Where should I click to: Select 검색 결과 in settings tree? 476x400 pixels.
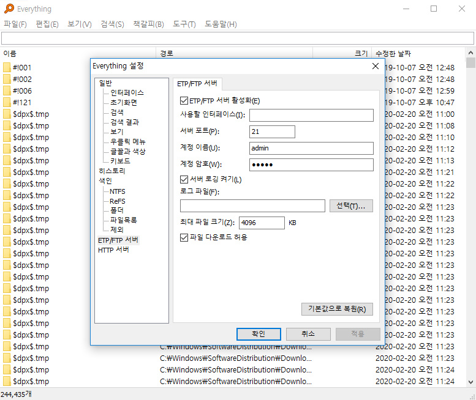point(124,122)
